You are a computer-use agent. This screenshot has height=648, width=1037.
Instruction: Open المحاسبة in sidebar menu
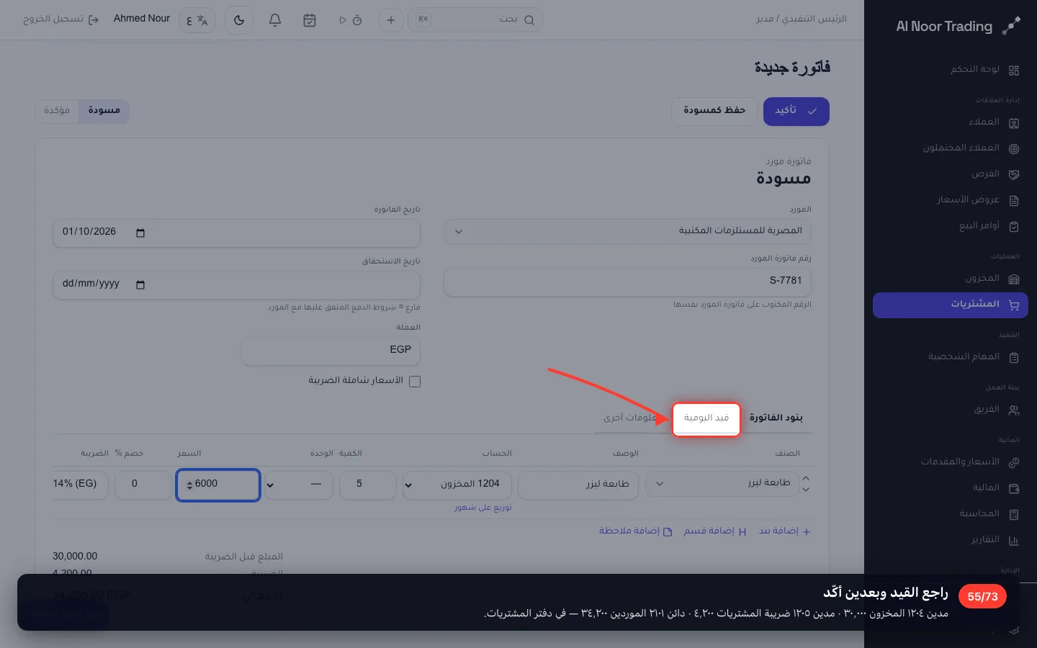[951, 514]
